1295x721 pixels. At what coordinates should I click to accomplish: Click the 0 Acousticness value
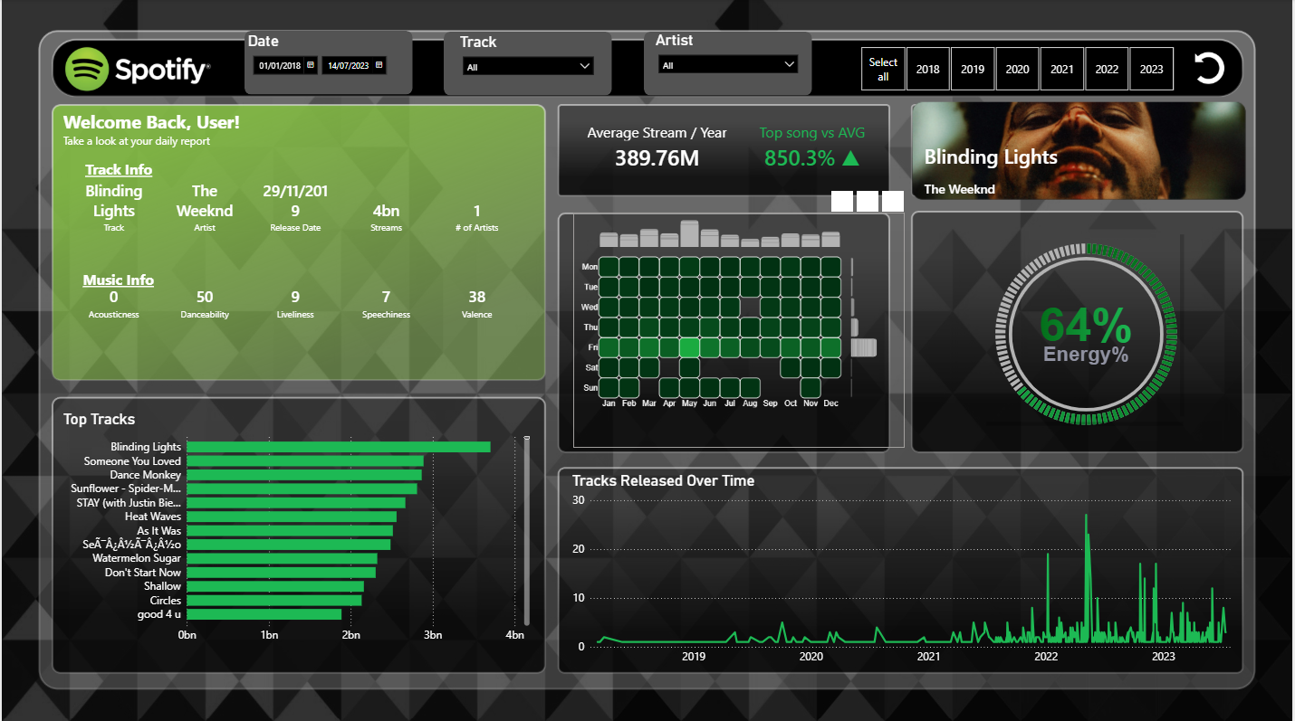coord(113,297)
